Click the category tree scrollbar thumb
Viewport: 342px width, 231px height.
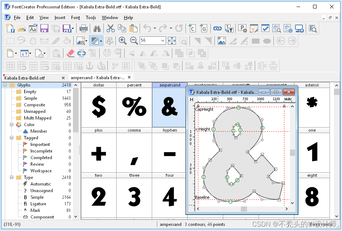click(x=76, y=110)
